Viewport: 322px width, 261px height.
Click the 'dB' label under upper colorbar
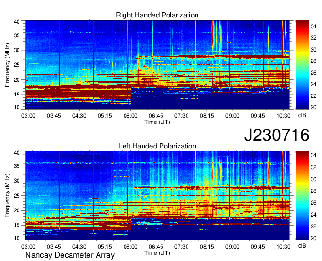(302, 115)
